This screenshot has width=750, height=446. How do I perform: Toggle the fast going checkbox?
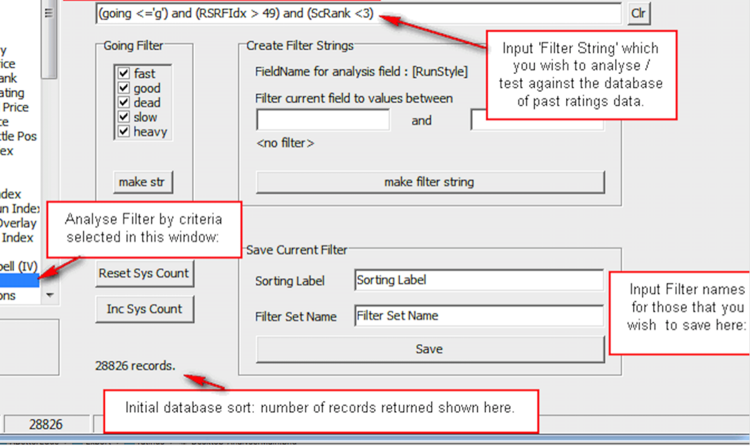pyautogui.click(x=122, y=74)
